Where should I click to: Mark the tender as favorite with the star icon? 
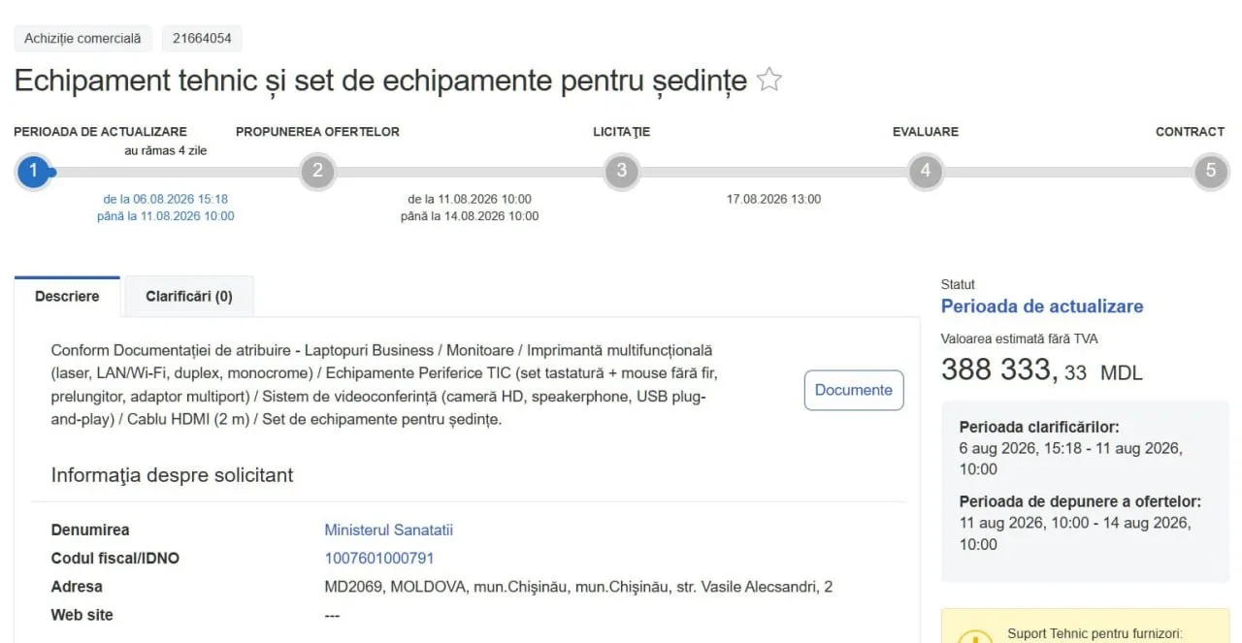tap(769, 80)
